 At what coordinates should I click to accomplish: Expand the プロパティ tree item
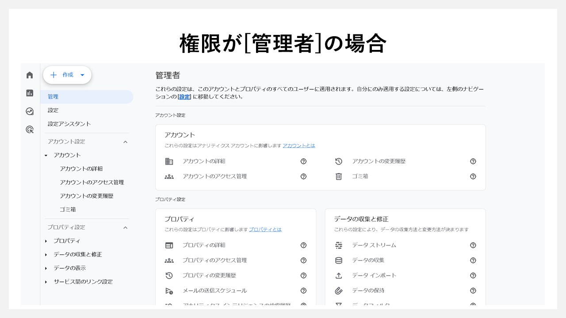click(x=46, y=241)
